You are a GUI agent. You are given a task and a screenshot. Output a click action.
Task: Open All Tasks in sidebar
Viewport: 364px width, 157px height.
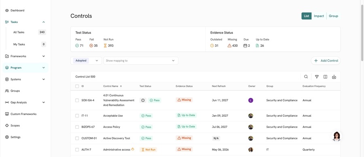pos(19,32)
